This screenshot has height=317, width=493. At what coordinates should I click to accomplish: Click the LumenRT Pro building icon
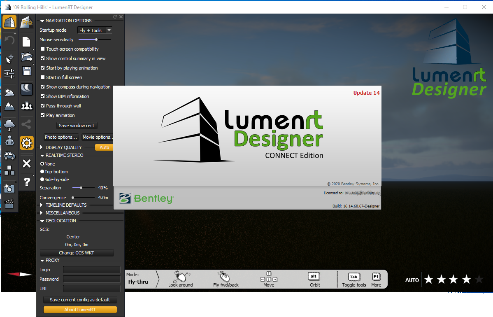point(27,22)
